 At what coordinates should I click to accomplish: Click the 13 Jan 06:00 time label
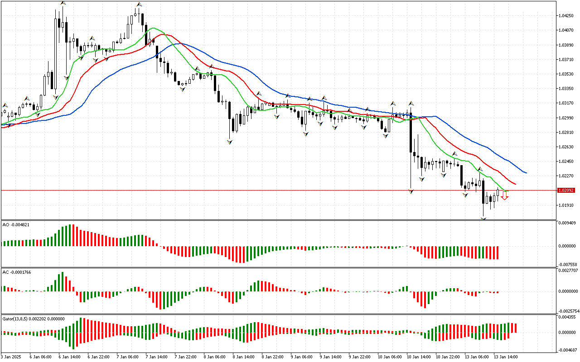(x=477, y=357)
